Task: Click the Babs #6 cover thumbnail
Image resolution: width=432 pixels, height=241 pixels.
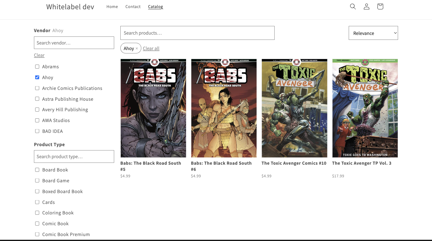Action: (x=224, y=108)
